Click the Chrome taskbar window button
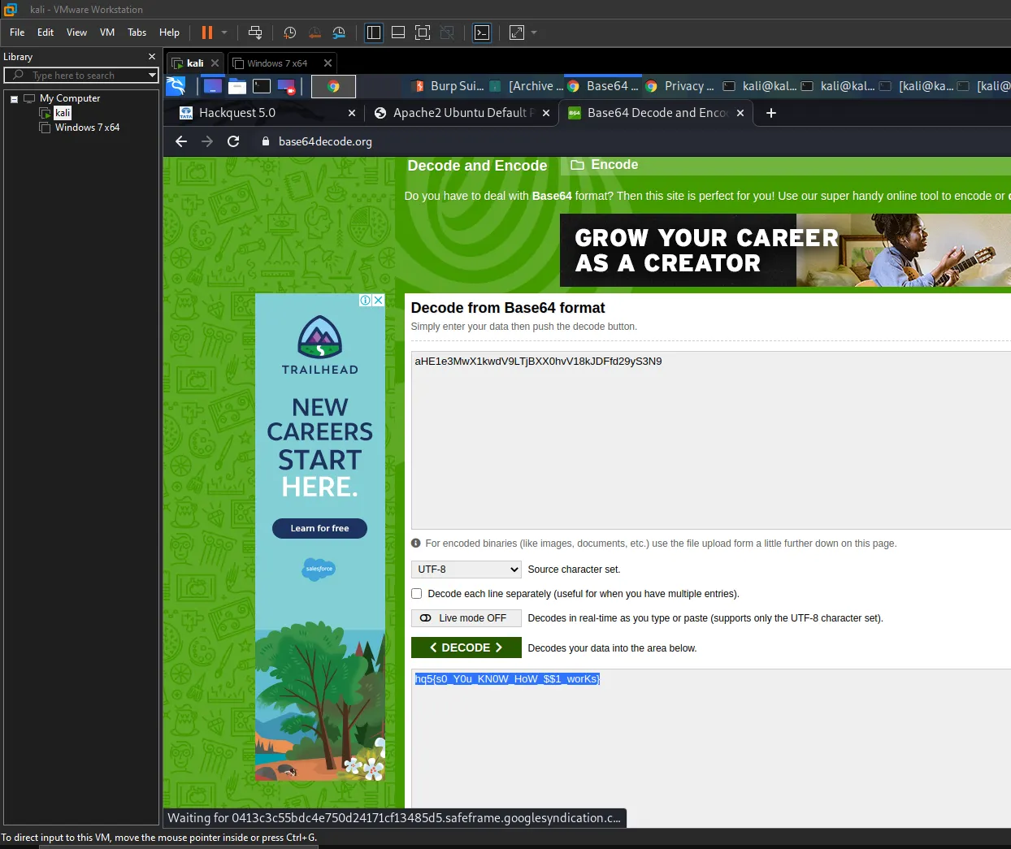 pyautogui.click(x=333, y=86)
